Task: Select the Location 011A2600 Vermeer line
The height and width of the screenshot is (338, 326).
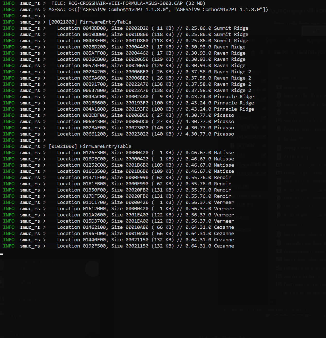Action: click(119, 215)
